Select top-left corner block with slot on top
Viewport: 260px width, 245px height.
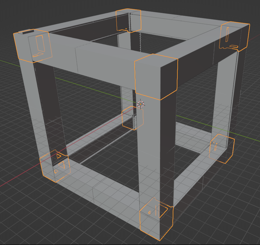(33, 46)
